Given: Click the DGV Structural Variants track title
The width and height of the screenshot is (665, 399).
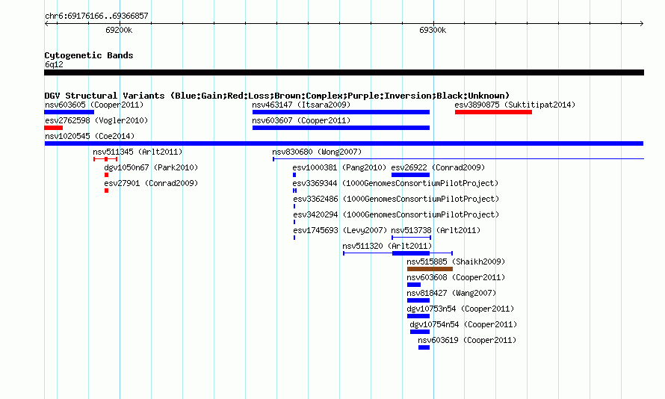Looking at the screenshot, I should click(x=277, y=96).
